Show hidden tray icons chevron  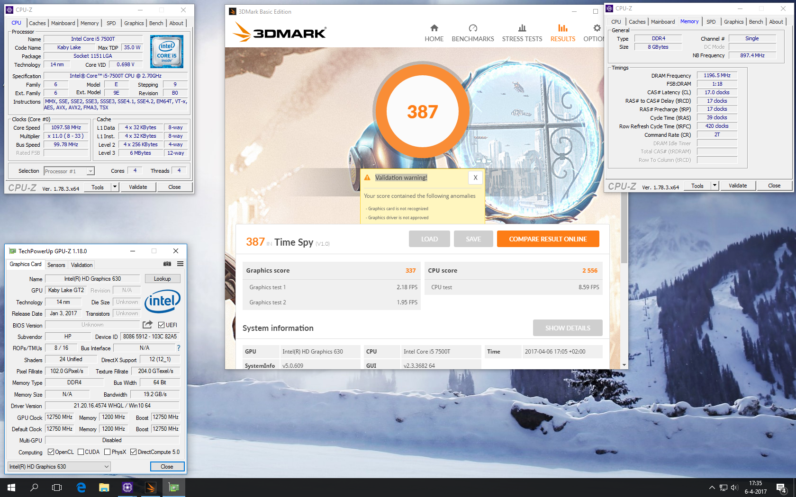[712, 488]
